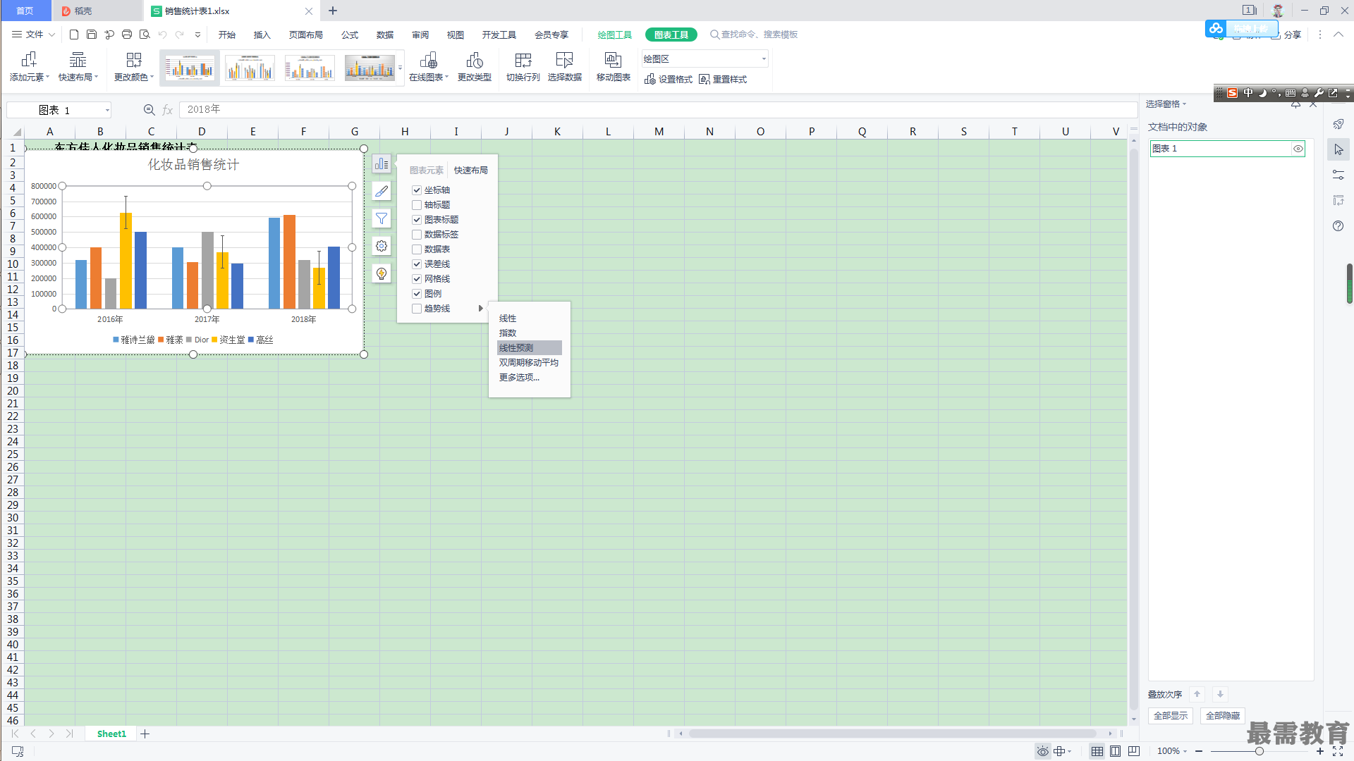1354x761 pixels.
Task: Click the new document icon in quick access
Action: [x=74, y=35]
